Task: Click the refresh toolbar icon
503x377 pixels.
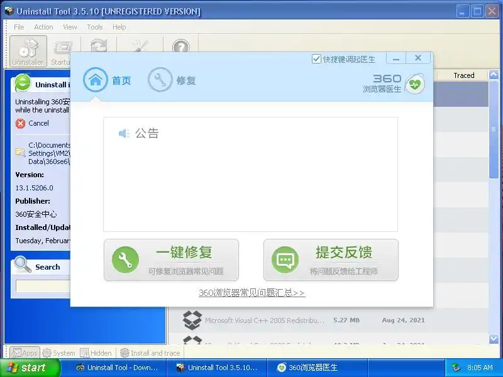Action: [99, 45]
